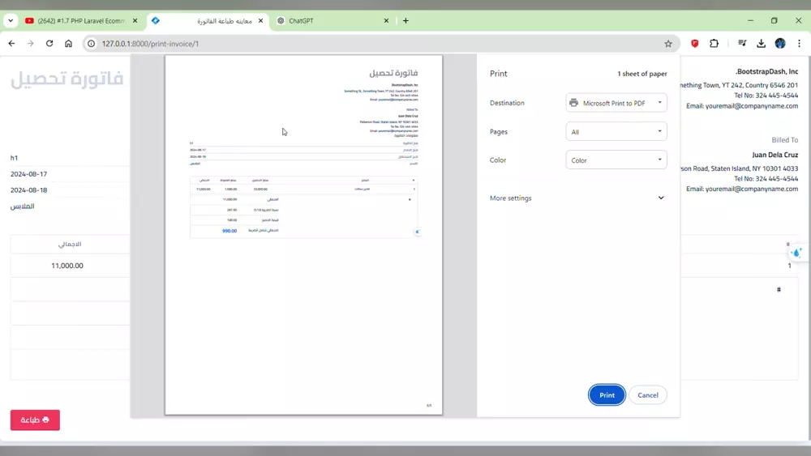
Task: Open the Extensions puzzle icon
Action: (714, 44)
